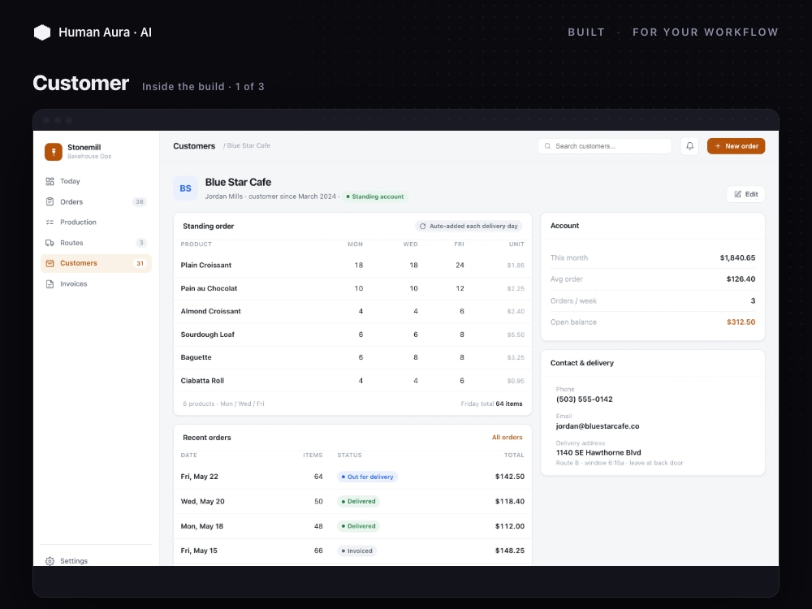Click the Stonemill orange app logo
The width and height of the screenshot is (812, 609).
tap(54, 152)
